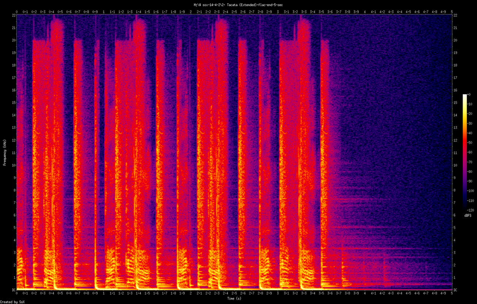Click '12' on the right frequency axis
477x304 pixels.
455,140
